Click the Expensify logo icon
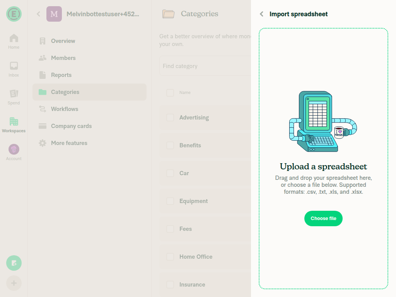Screen dimensions: 396x297 pyautogui.click(x=14, y=14)
